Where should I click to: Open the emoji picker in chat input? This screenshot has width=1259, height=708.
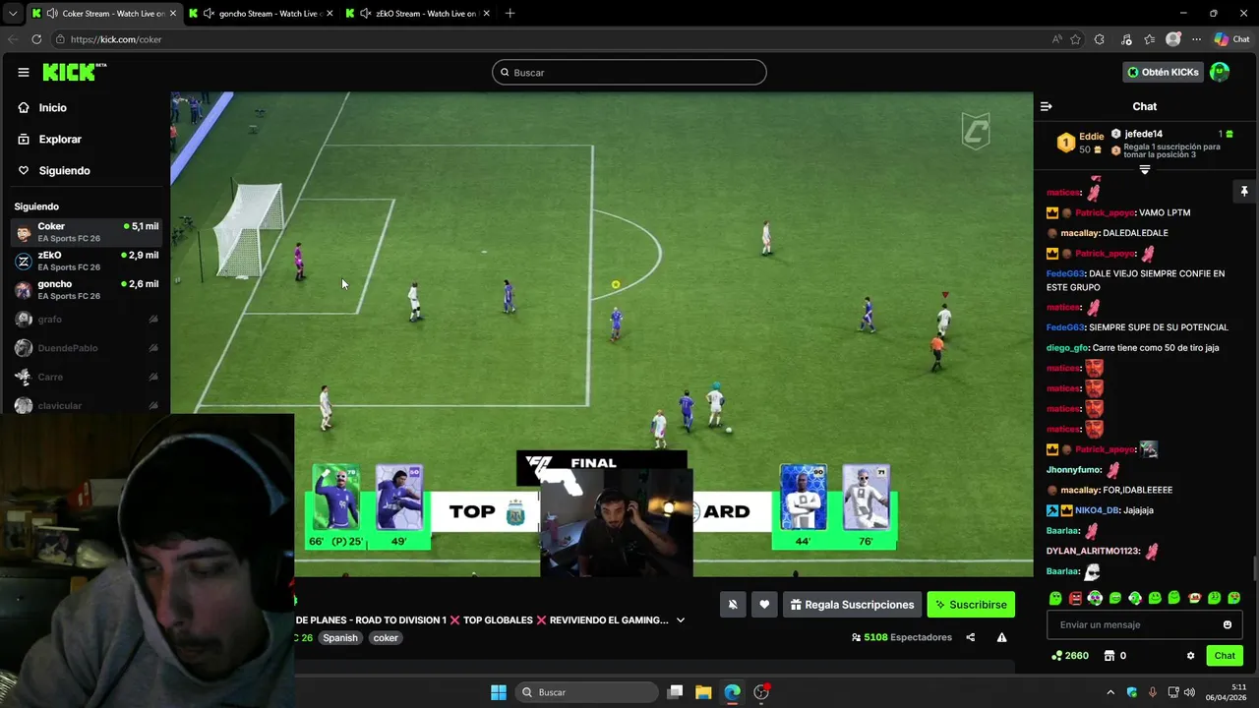coord(1227,625)
